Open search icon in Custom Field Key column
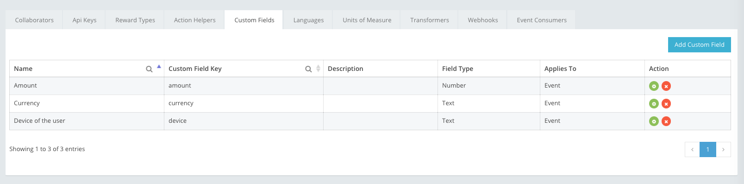Image resolution: width=744 pixels, height=184 pixels. click(x=308, y=69)
